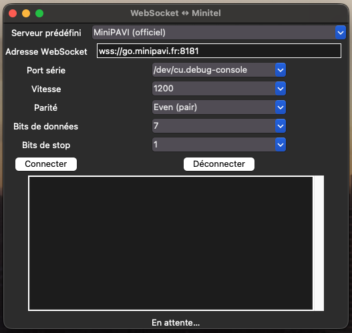Image resolution: width=352 pixels, height=333 pixels.
Task: Click the blue chevron of Serveur prédéfini
Action: tap(341, 33)
